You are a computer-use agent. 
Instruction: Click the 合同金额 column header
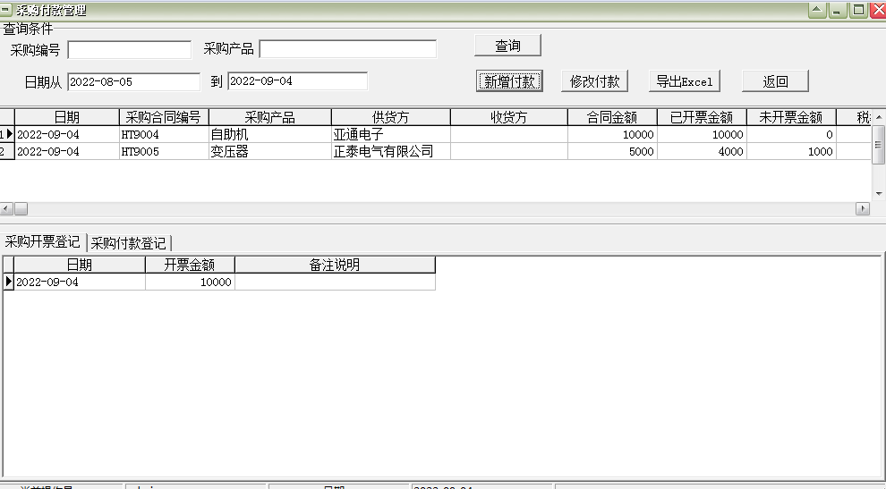(612, 117)
